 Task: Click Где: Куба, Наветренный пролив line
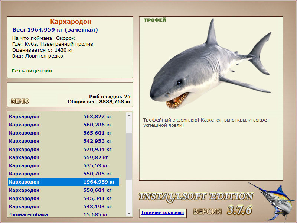tap(53, 44)
